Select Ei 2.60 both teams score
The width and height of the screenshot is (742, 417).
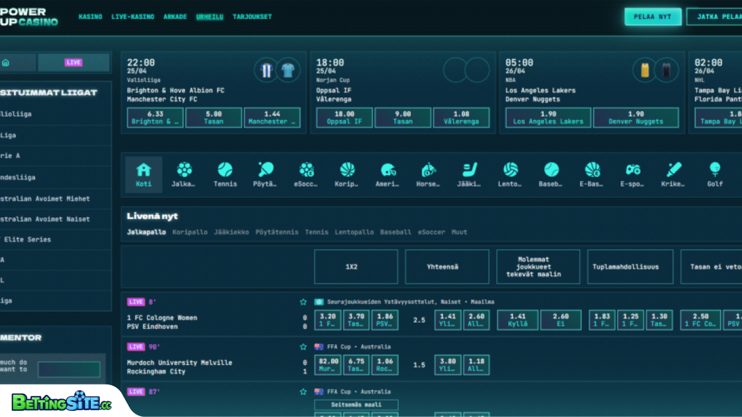click(560, 320)
